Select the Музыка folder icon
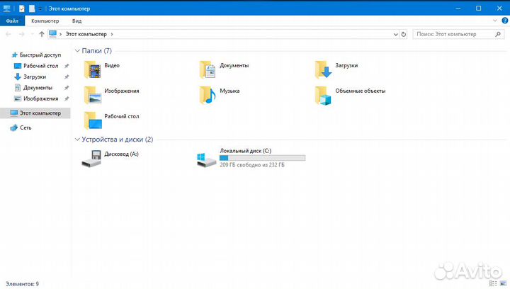This screenshot has width=510, height=289. (208, 94)
